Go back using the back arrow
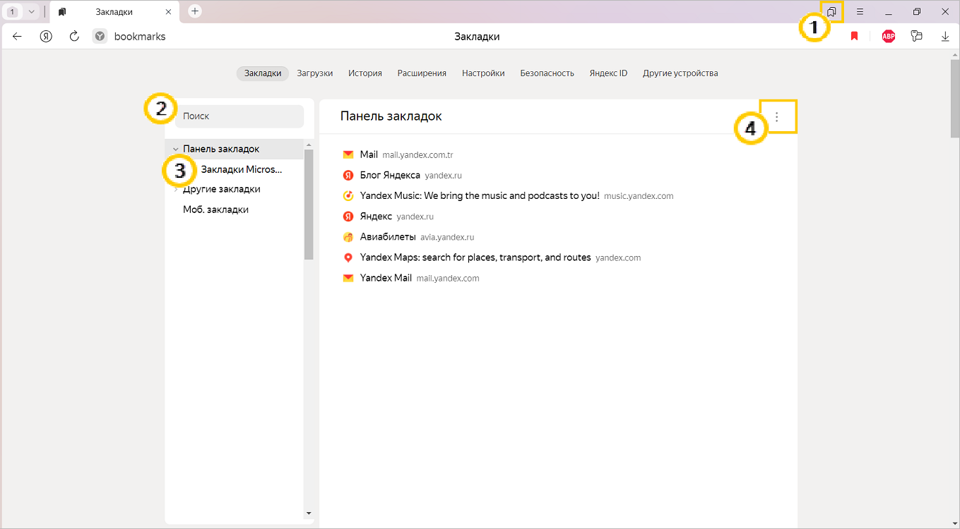 [18, 37]
